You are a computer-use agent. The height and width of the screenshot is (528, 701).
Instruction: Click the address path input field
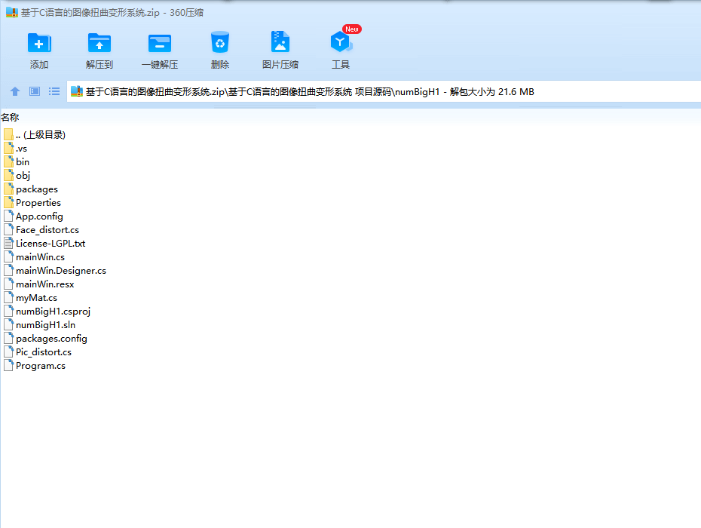(384, 91)
